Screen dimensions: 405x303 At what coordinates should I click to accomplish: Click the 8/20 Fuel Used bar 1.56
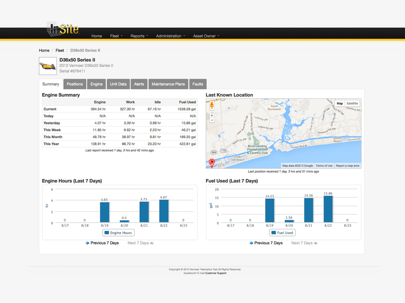289,221
